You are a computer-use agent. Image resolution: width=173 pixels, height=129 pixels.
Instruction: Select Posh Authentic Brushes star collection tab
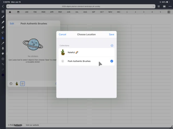23,84
